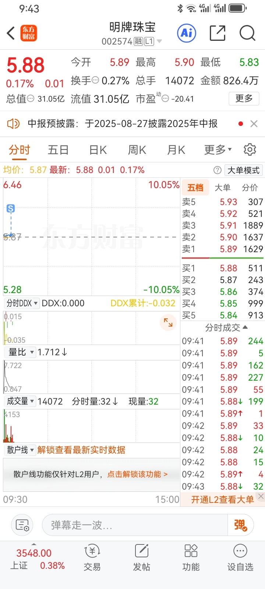
Task: Tap the danmaku list settings icon
Action: [x=22, y=525]
